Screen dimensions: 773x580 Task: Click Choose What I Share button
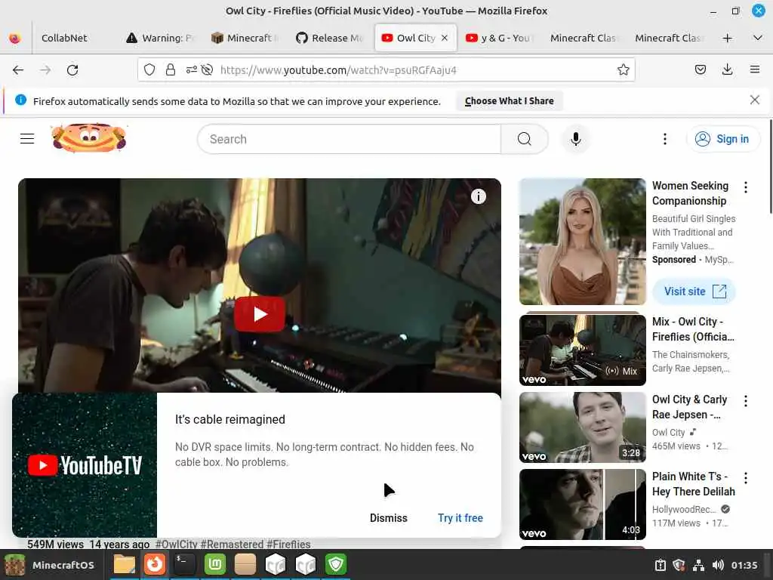pyautogui.click(x=510, y=100)
